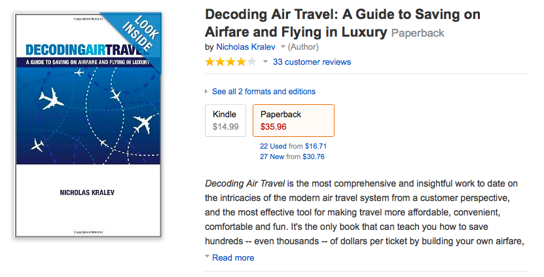
Task: Click the Nicholas Kralev name on the cover
Action: point(87,193)
